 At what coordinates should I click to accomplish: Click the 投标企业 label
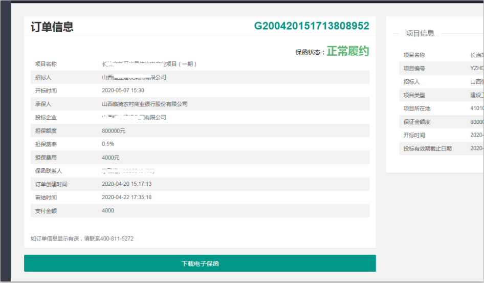pos(46,118)
